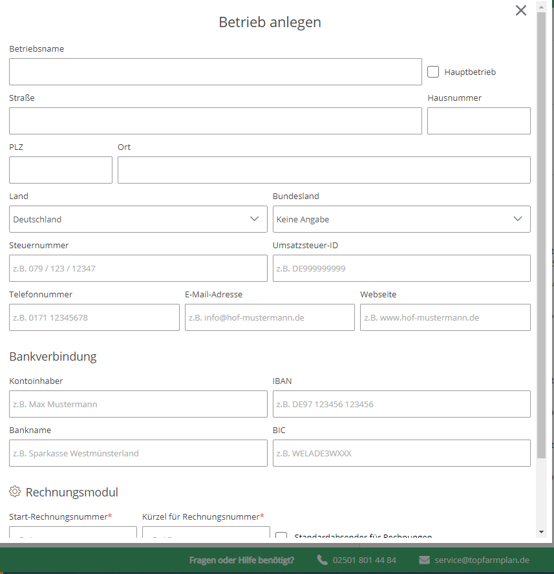Viewport: 554px width, 574px height.
Task: Click the Rechnungsmodul gear icon
Action: click(x=15, y=491)
